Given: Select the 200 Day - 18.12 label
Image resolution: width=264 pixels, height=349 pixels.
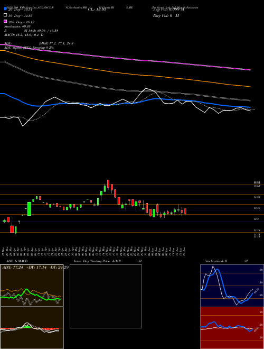Looking at the screenshot, I should point(21,22).
